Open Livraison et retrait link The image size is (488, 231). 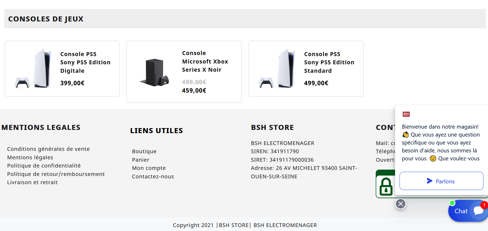[x=32, y=182]
